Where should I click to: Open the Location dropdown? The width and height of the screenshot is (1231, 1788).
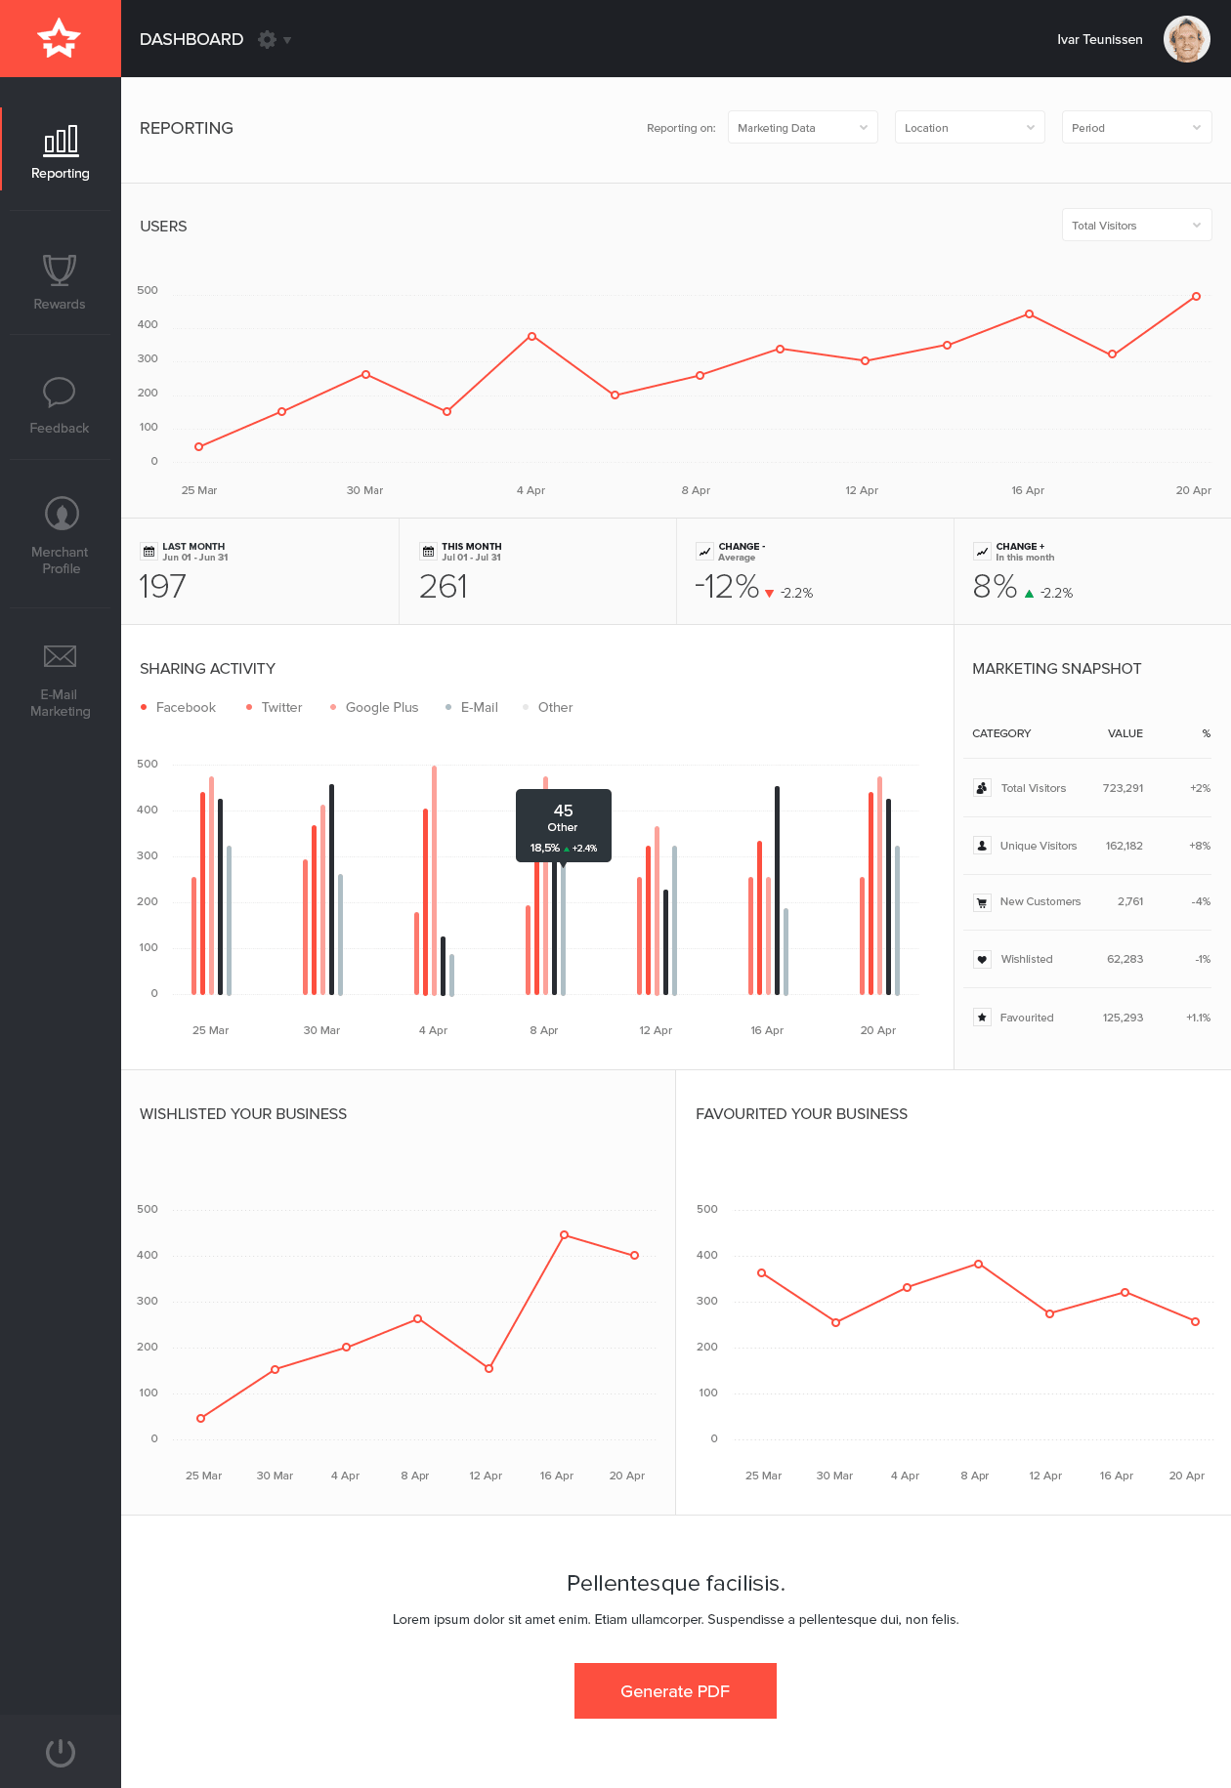[969, 128]
